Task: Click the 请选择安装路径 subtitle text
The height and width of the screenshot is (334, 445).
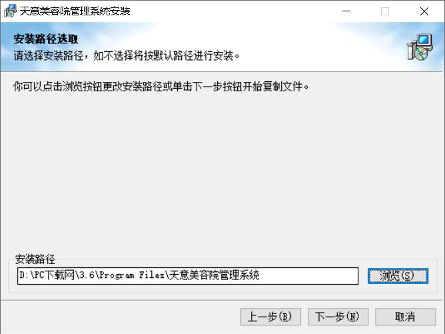Action: [x=49, y=55]
